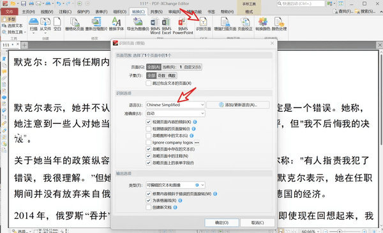Expand the 准确度 dropdown set to 自动
The width and height of the screenshot is (383, 233).
tap(176, 114)
